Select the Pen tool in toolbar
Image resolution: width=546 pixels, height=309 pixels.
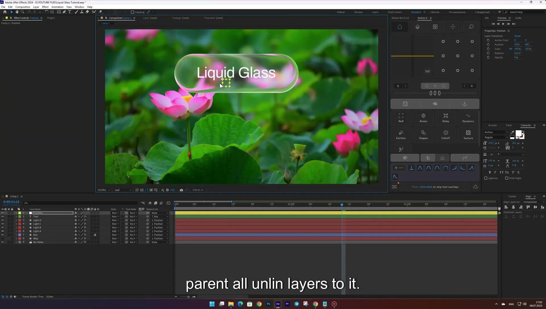(x=64, y=12)
